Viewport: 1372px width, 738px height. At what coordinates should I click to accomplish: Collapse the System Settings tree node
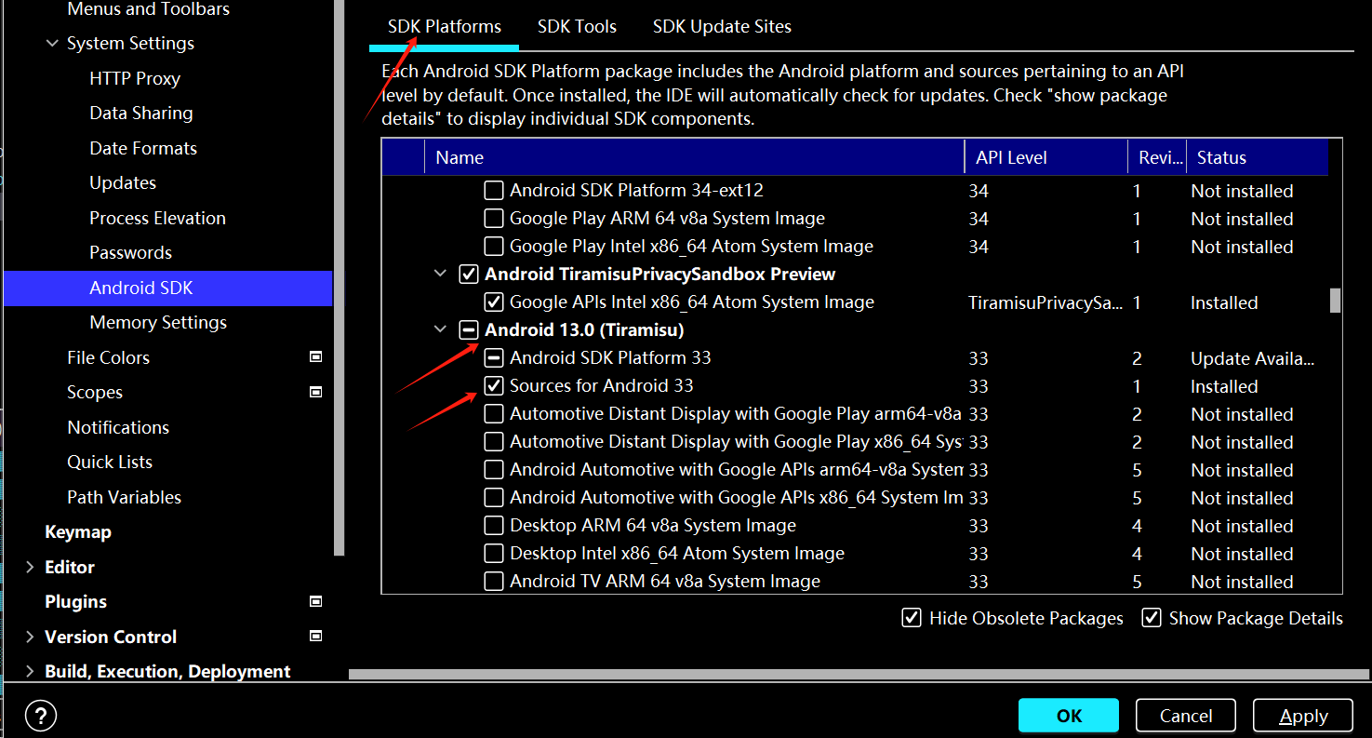coord(52,44)
